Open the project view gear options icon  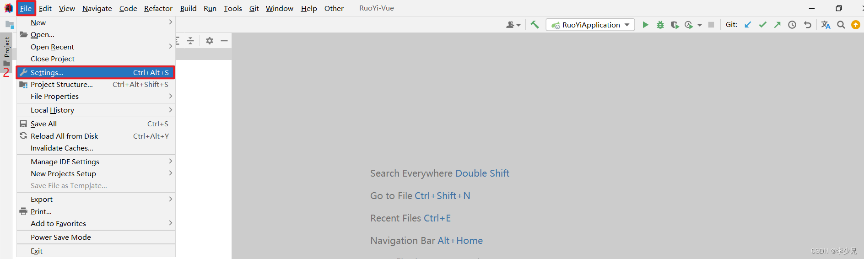(x=210, y=41)
